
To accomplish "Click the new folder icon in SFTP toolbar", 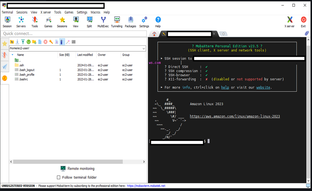I will tap(34, 42).
